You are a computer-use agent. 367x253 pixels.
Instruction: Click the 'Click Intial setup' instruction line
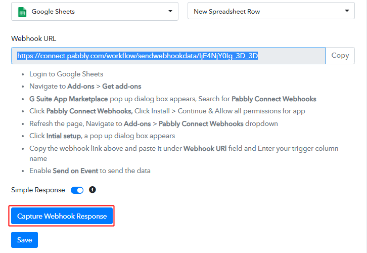point(102,136)
